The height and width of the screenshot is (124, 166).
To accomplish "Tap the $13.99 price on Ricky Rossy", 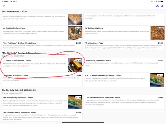I will pyautogui.click(x=78, y=97).
